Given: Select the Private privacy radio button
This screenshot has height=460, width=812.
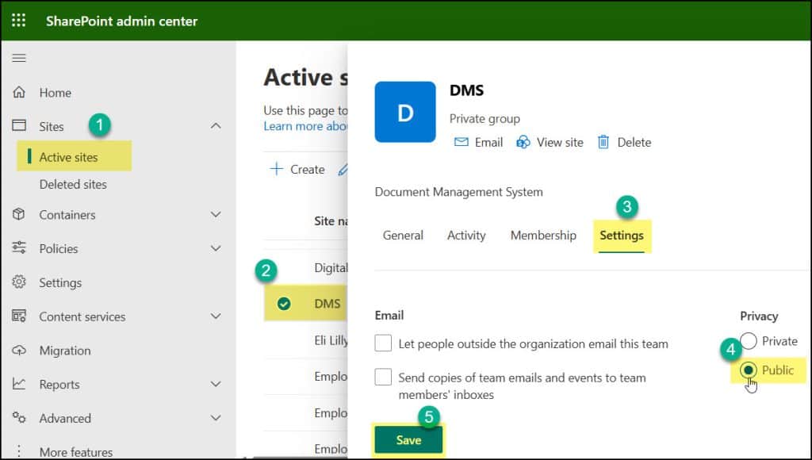Looking at the screenshot, I should click(749, 341).
